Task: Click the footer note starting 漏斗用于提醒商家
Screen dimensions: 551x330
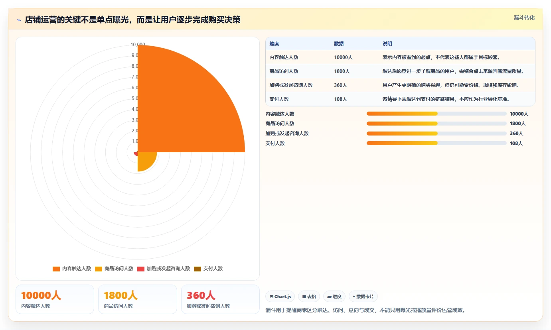Action: [x=365, y=310]
